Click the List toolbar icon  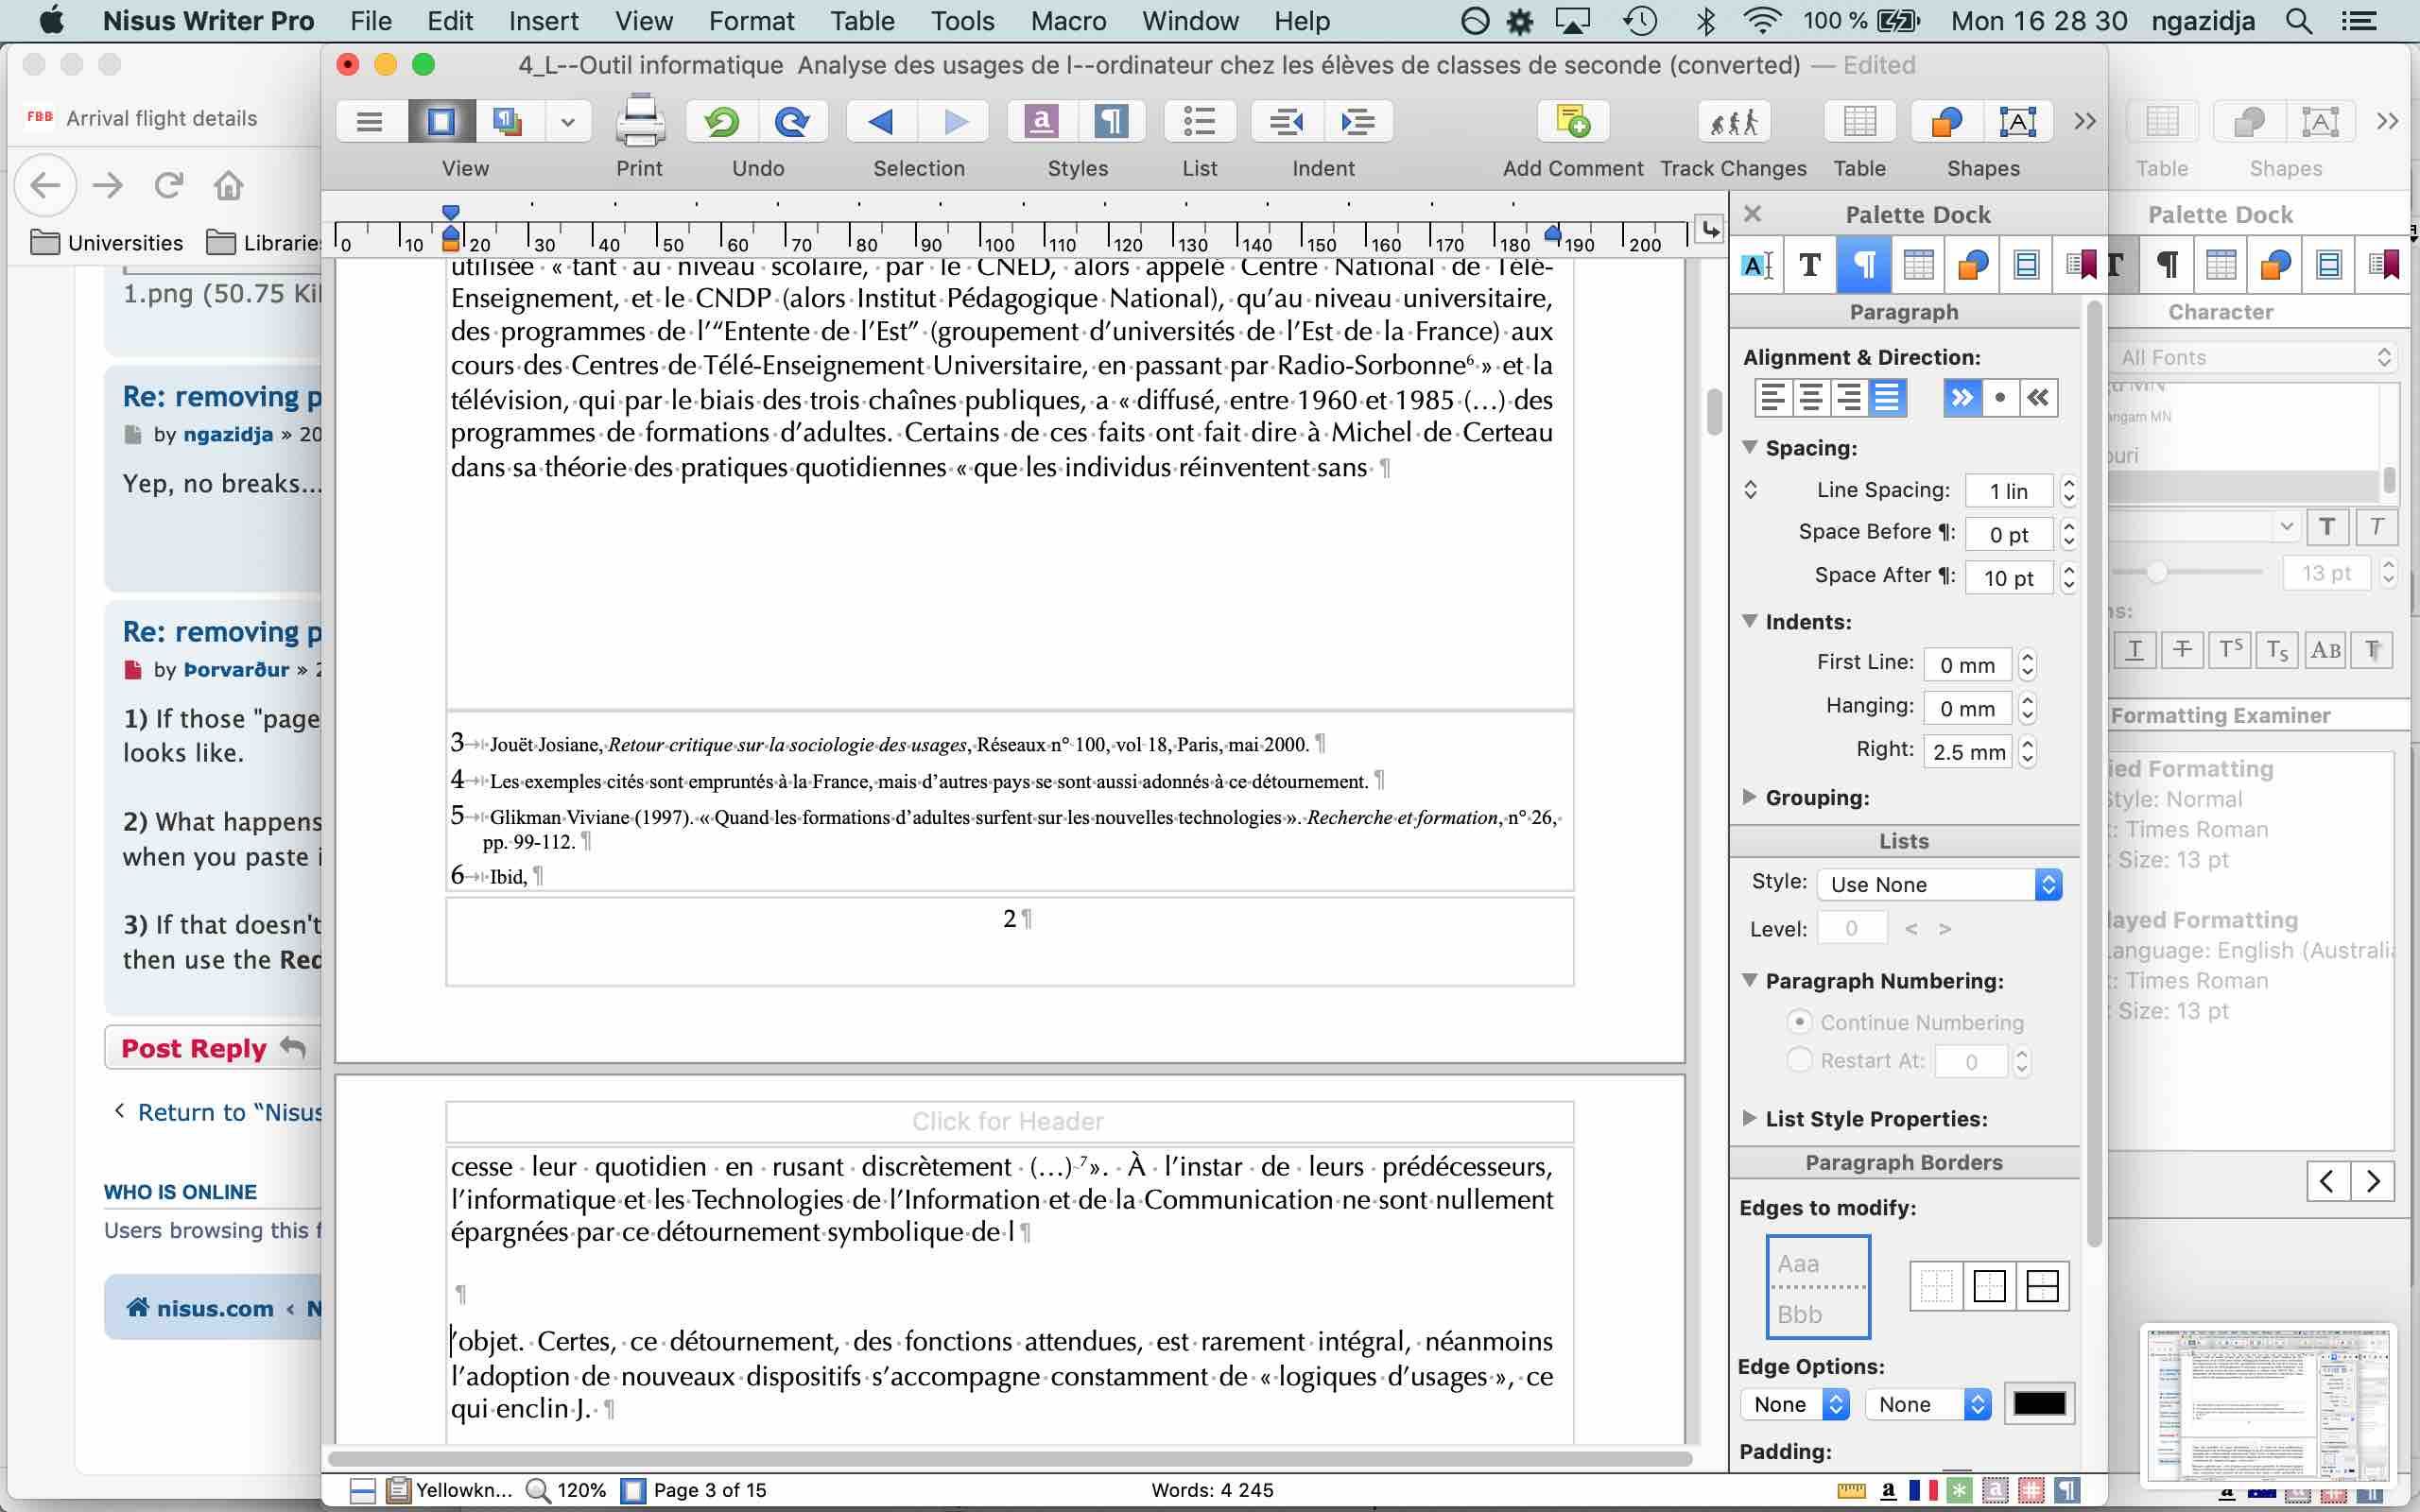click(1199, 121)
